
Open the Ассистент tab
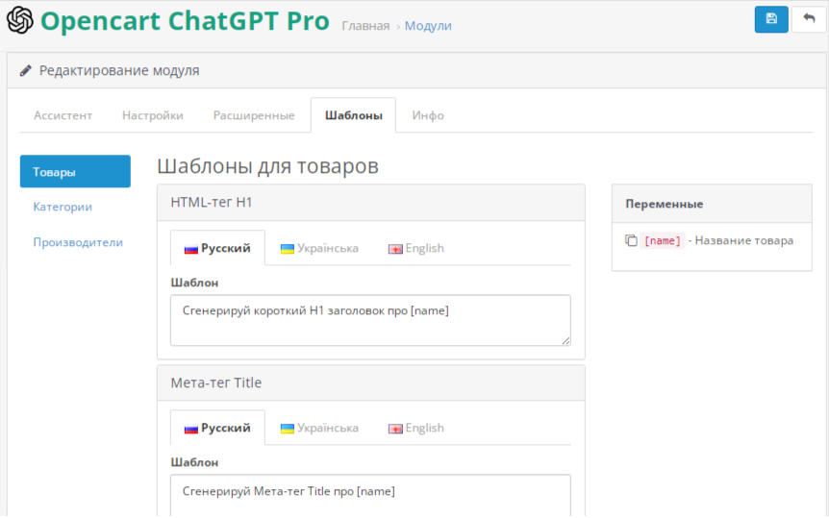coord(63,115)
